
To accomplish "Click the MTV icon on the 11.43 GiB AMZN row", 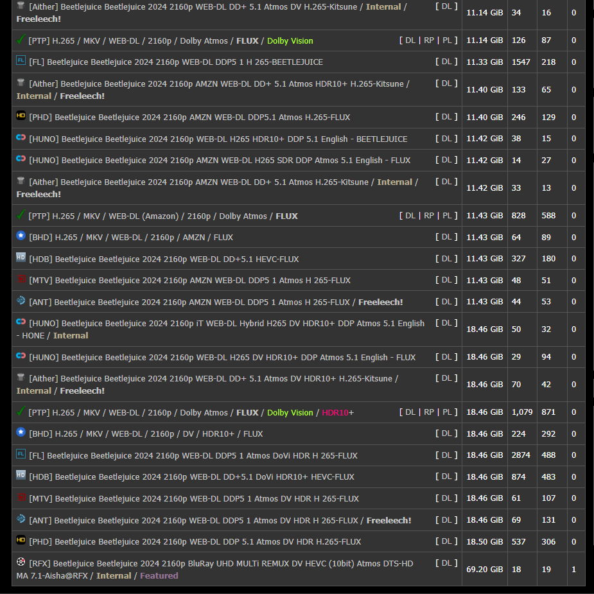I will pyautogui.click(x=22, y=279).
